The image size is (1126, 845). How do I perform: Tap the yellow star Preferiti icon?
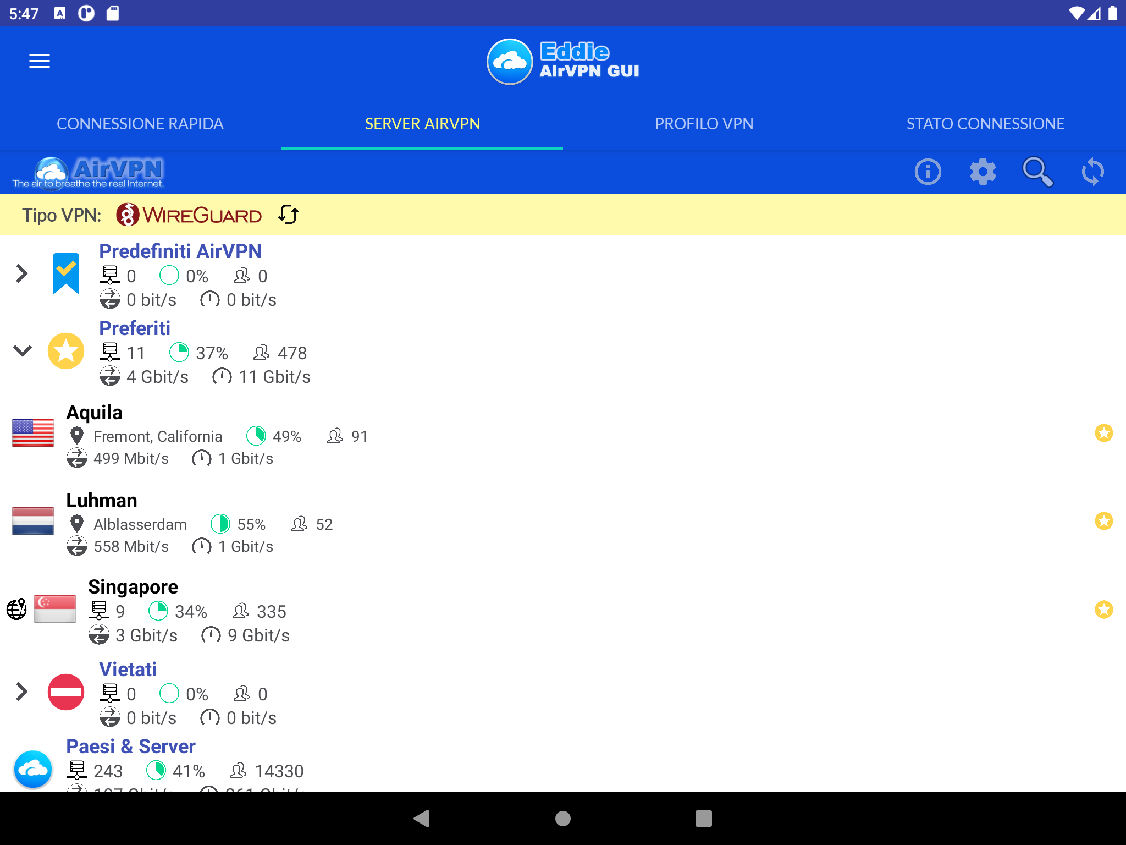[66, 351]
